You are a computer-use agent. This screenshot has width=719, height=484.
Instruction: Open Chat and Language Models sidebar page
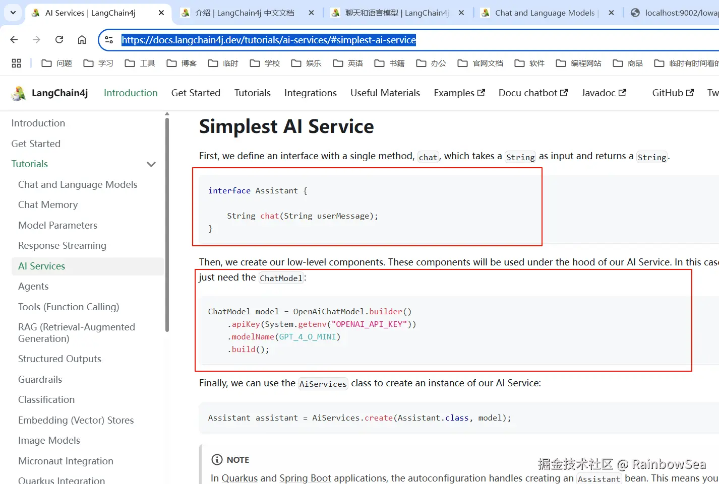[78, 185]
